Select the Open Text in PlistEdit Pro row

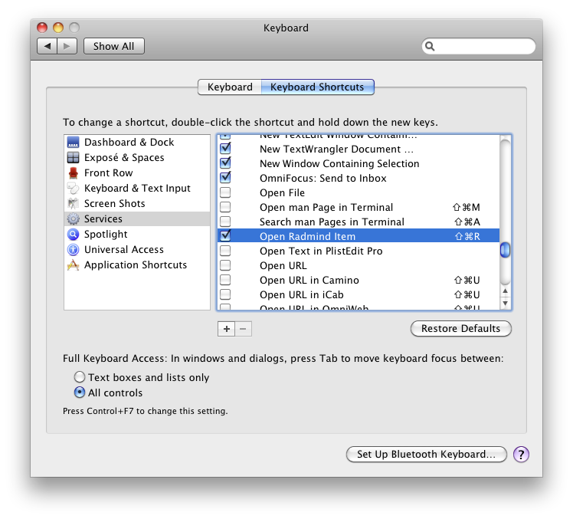(359, 251)
